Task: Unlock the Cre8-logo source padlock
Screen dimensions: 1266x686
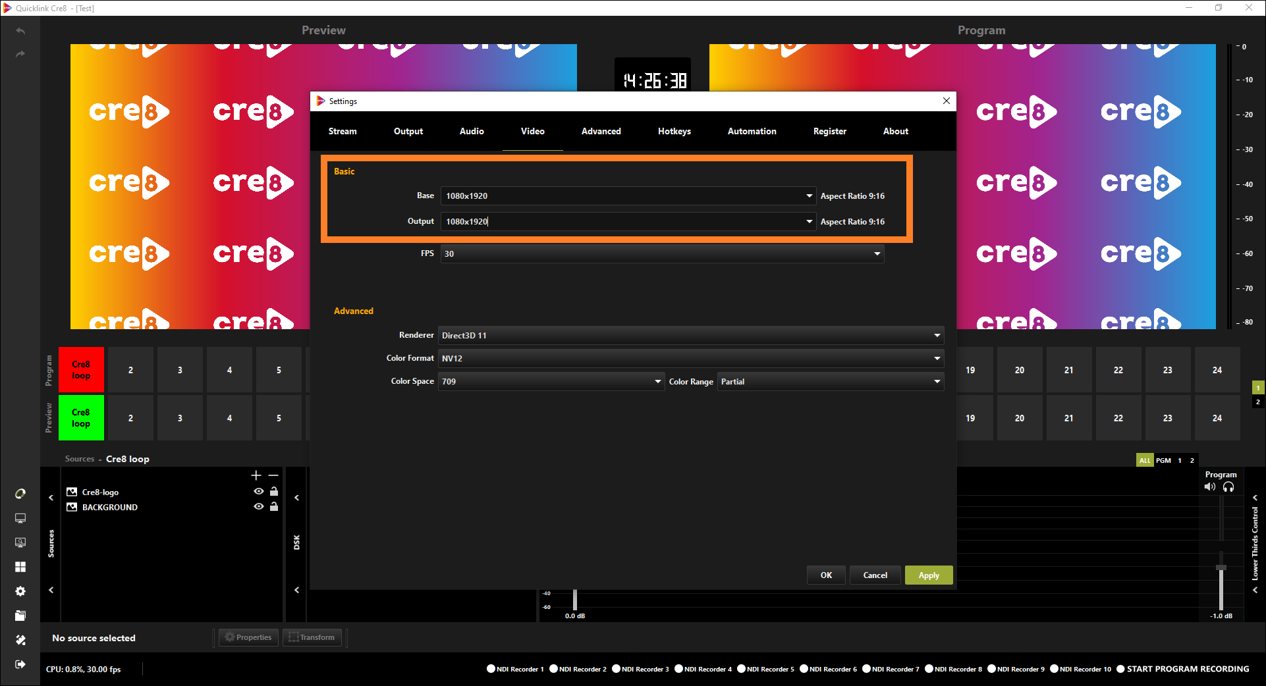Action: click(x=274, y=492)
